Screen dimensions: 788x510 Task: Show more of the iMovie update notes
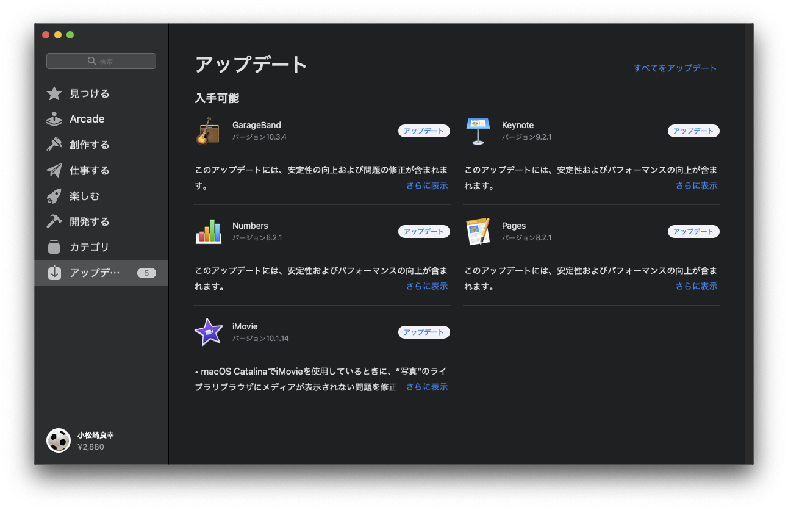(427, 387)
